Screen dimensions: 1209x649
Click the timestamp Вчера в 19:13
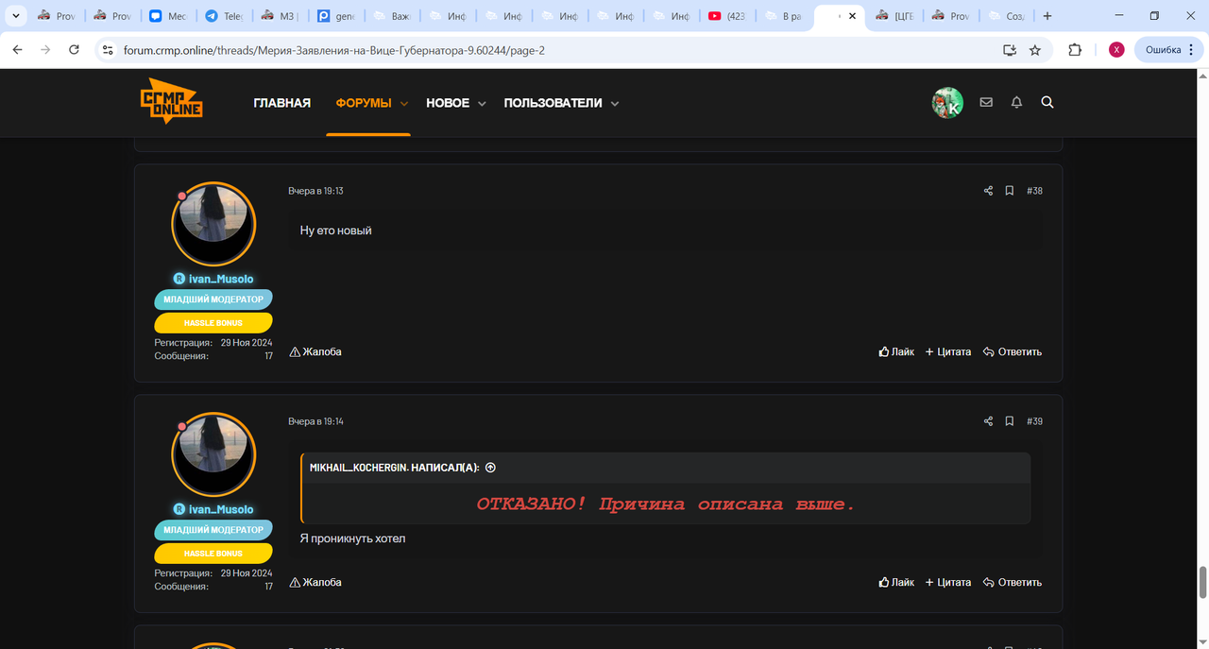click(x=315, y=191)
